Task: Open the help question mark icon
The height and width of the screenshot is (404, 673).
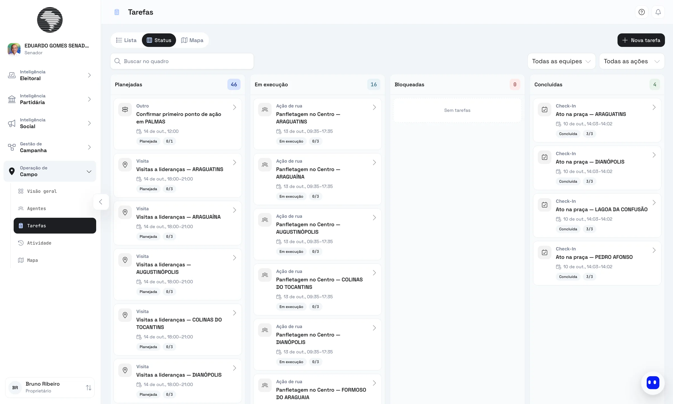Action: click(641, 12)
